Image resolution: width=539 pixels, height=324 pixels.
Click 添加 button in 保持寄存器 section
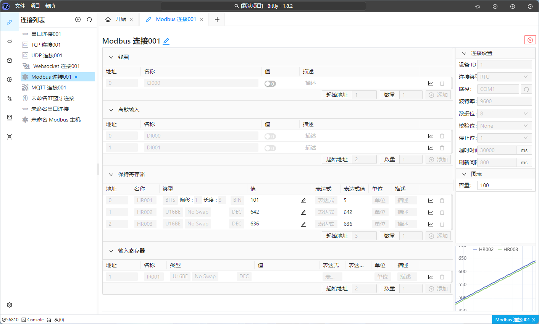[x=438, y=236]
